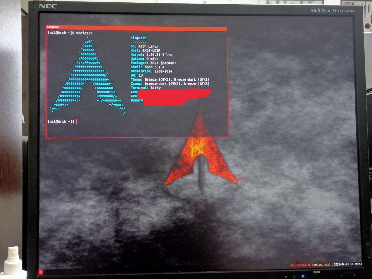372x279 pixels.
Task: Select the 'Resolution: 1280x1024' line
Action: 151,71
